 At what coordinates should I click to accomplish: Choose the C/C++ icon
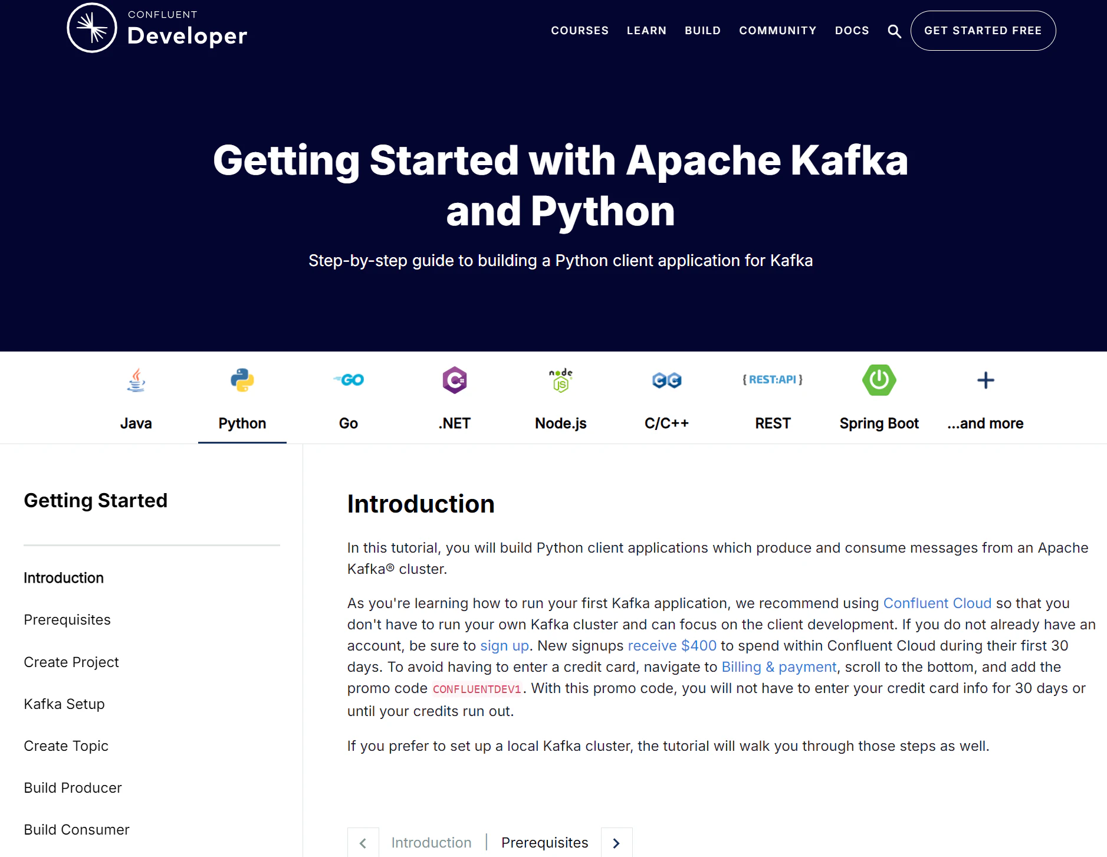667,380
